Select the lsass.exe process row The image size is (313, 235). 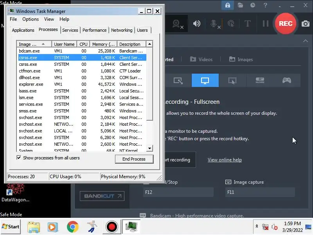coord(82,91)
